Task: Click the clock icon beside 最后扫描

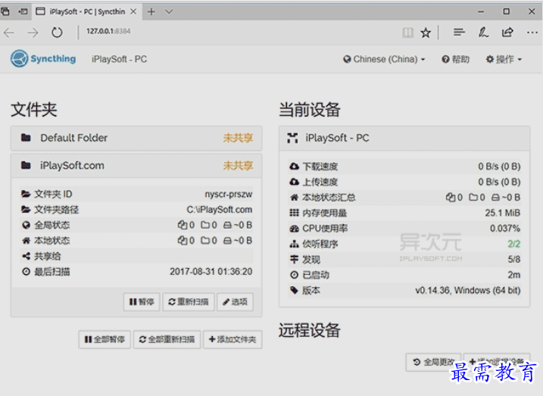Action: pos(26,272)
